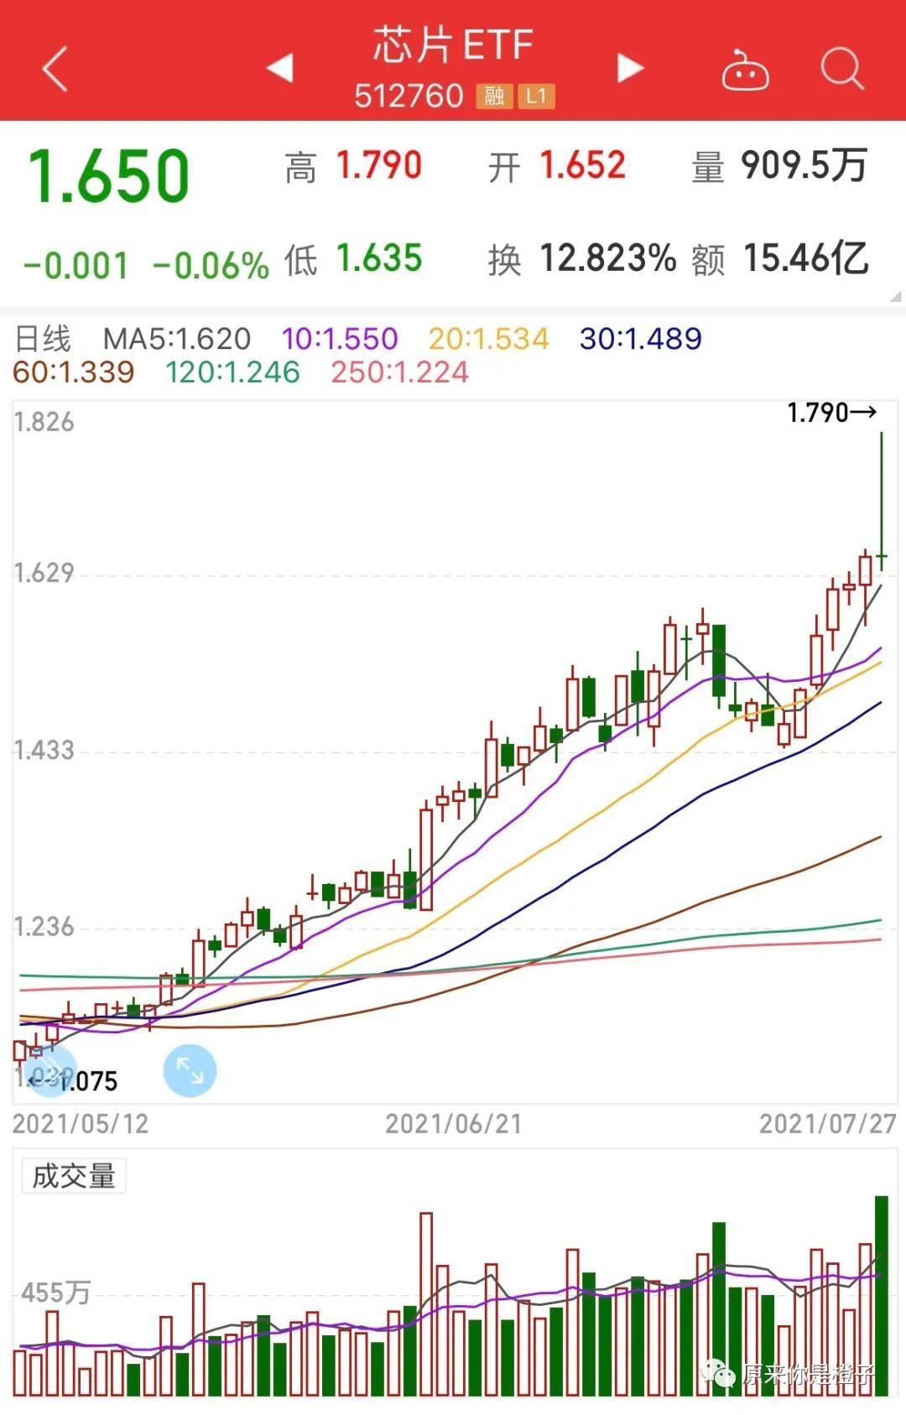The width and height of the screenshot is (906, 1415).
Task: Tap the 10:1.550 moving average label
Action: point(339,339)
